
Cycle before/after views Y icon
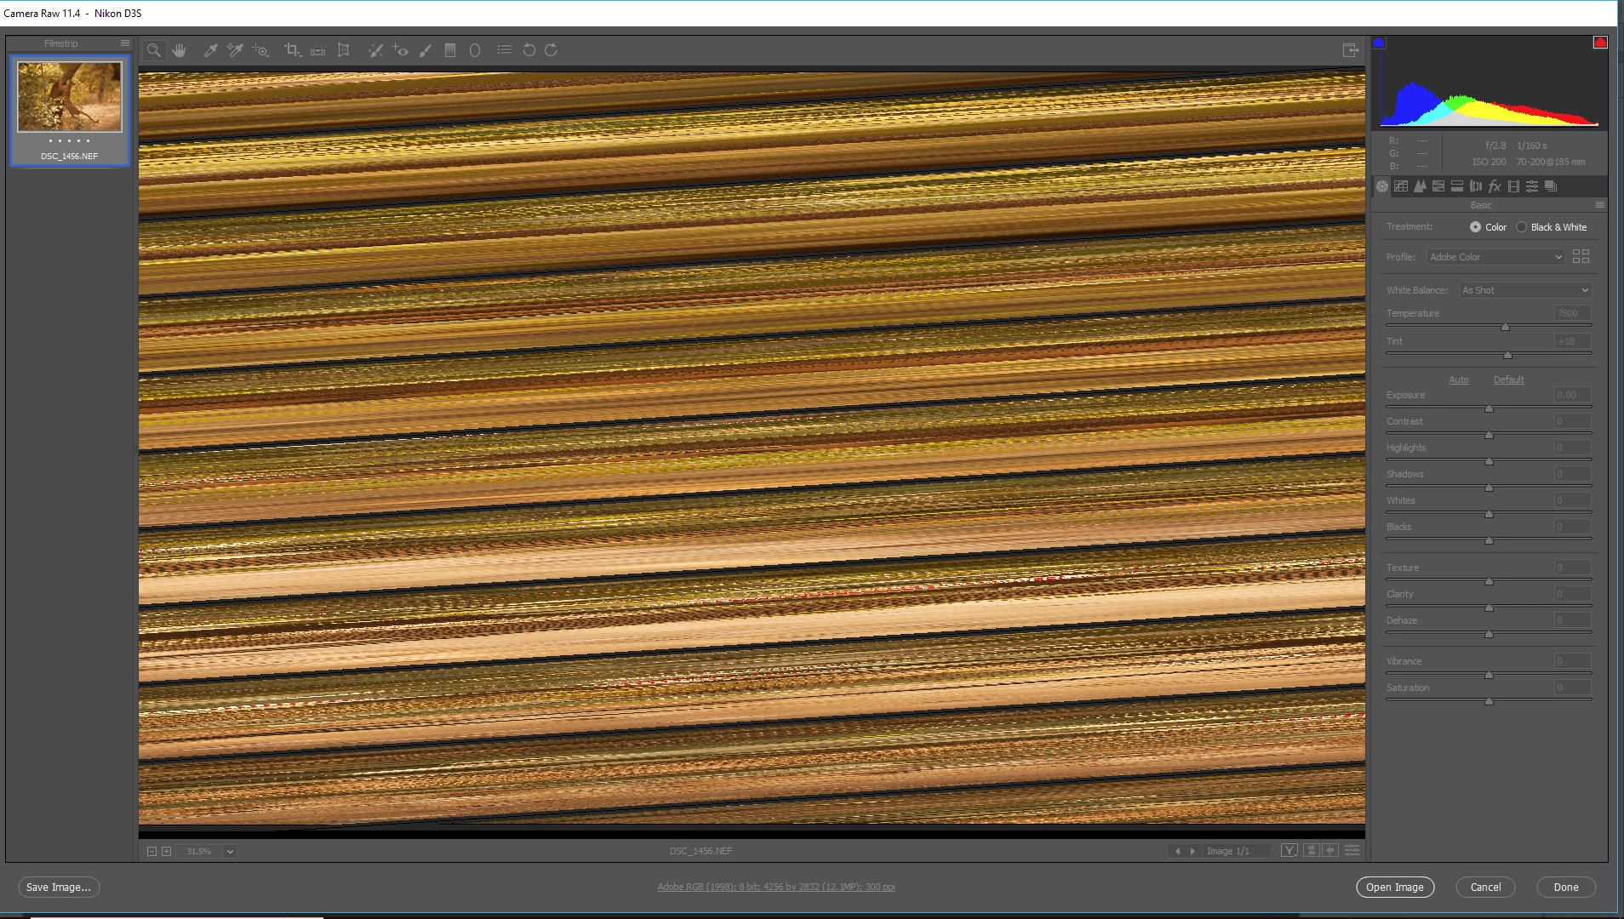point(1289,851)
